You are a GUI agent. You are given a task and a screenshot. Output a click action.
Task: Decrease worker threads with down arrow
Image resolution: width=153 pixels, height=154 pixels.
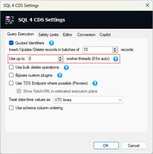[x=60, y=60]
